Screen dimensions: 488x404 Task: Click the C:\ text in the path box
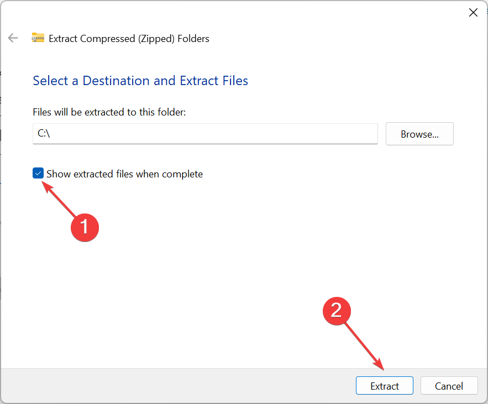[x=44, y=134]
